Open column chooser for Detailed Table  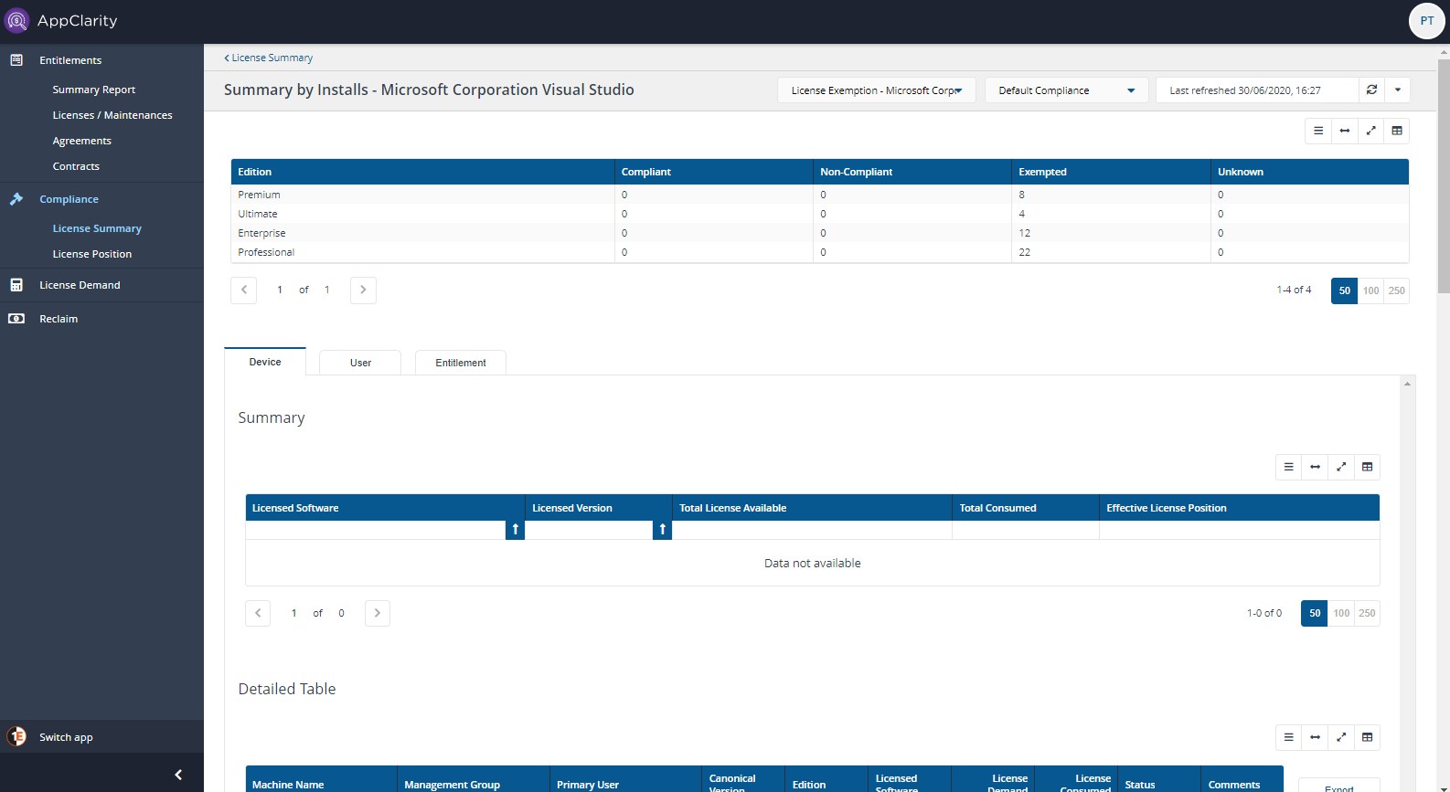[1368, 737]
